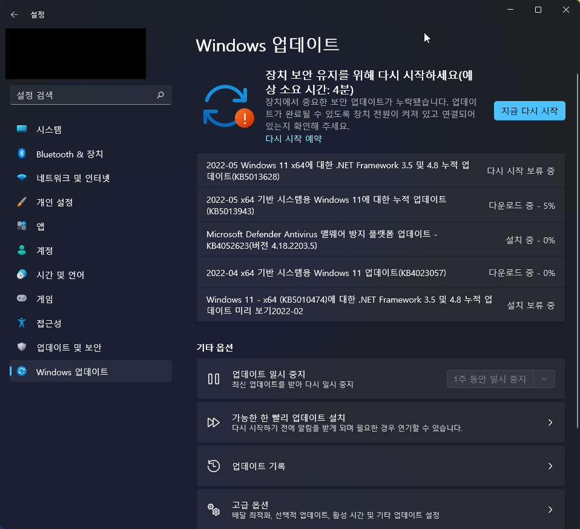Click the Microsoft Defender Antivirus KB4052623 row
This screenshot has height=529, width=580.
click(x=381, y=239)
